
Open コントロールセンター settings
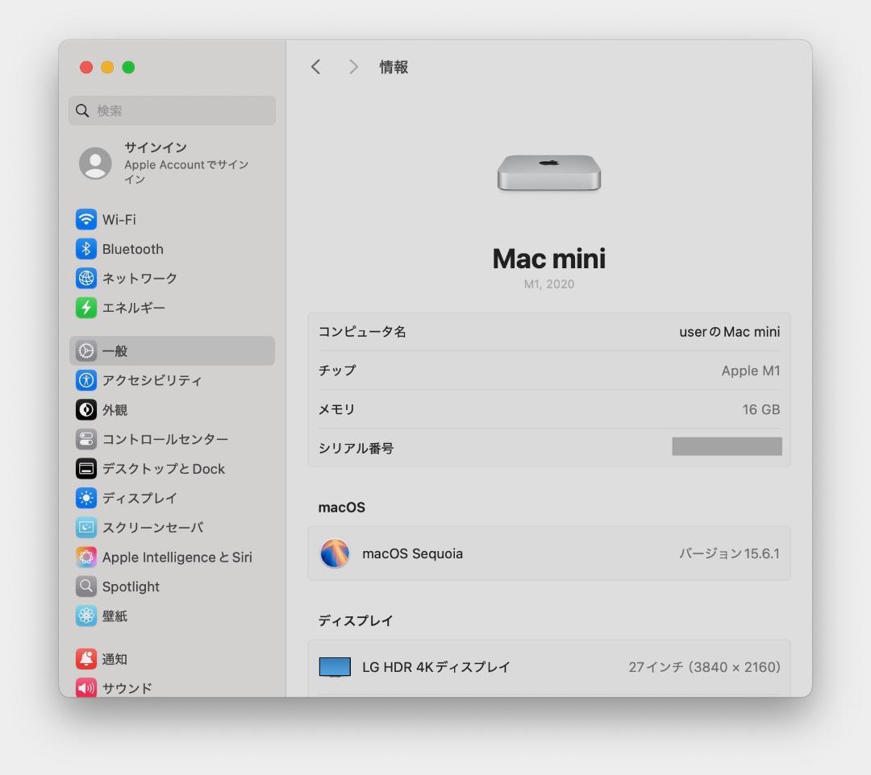tap(86, 439)
